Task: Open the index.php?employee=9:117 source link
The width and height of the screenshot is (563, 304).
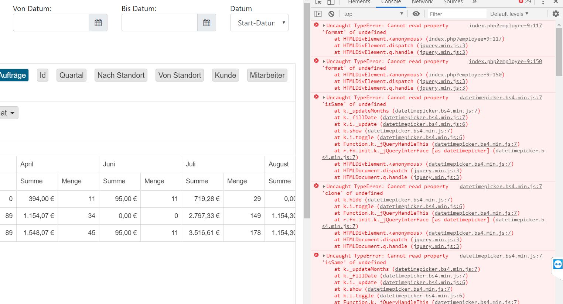Action: tap(505, 25)
